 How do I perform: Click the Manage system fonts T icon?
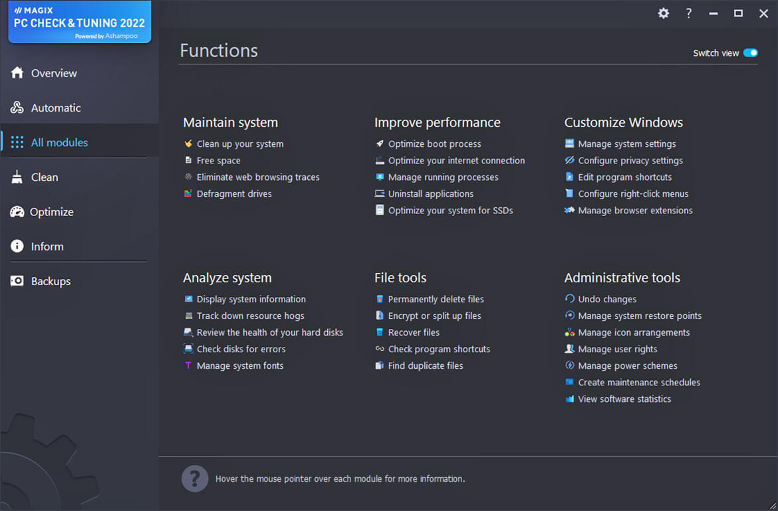tap(188, 365)
